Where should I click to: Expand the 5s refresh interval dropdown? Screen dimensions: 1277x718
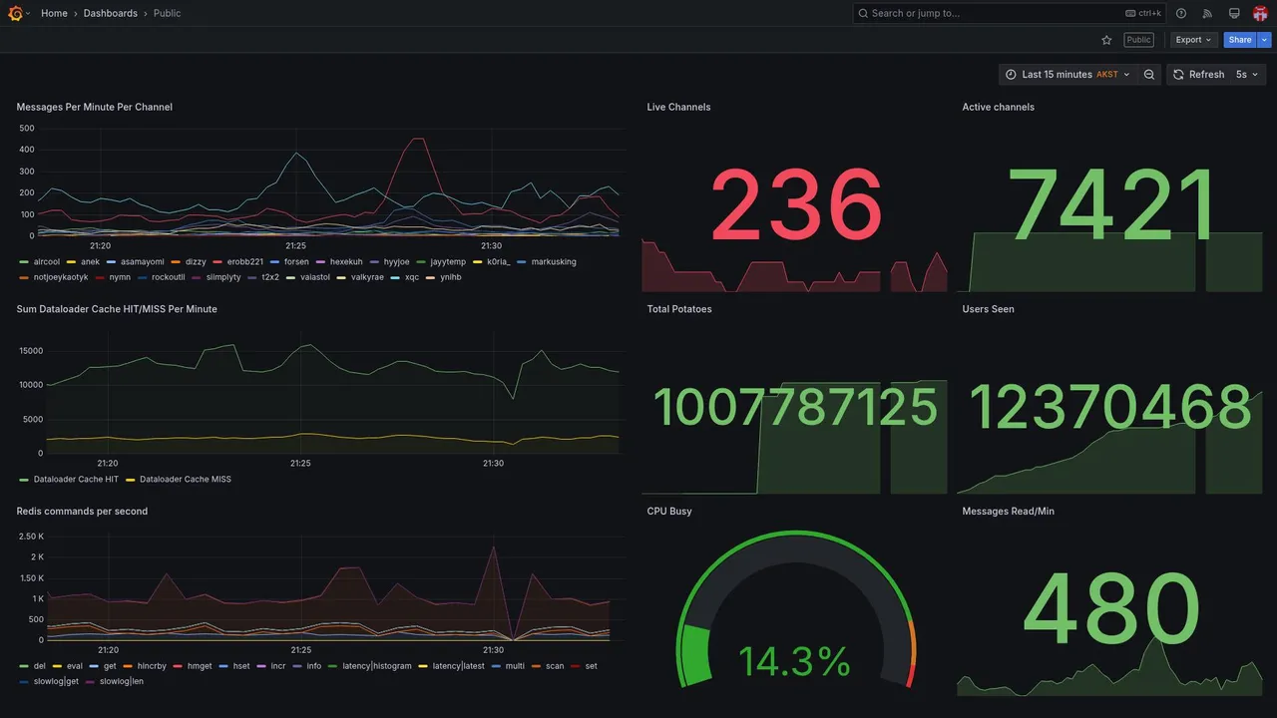pos(1247,75)
